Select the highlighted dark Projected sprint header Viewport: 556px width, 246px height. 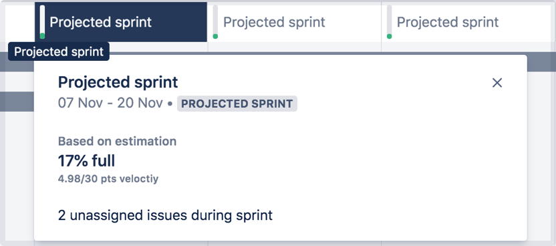coord(121,22)
